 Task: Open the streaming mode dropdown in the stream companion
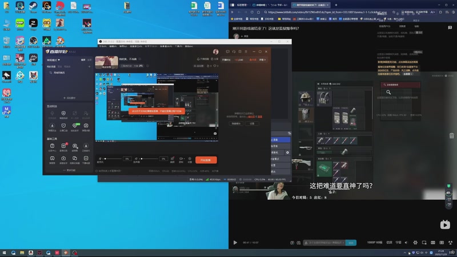[53, 60]
